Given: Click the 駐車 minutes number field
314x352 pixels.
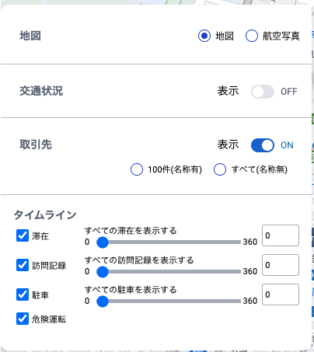Looking at the screenshot, I should pyautogui.click(x=281, y=294).
